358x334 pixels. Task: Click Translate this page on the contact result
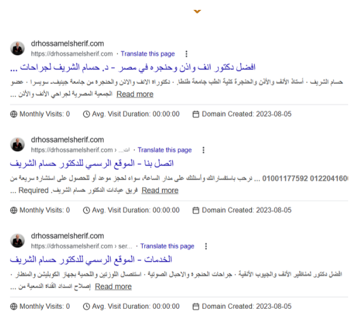click(164, 150)
